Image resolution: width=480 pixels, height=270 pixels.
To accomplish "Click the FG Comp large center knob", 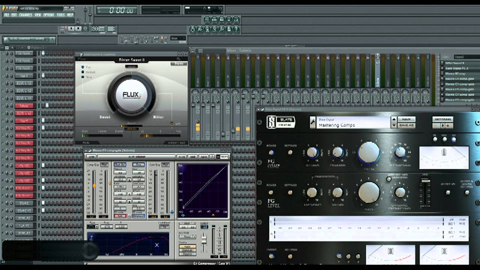I will coord(369,153).
